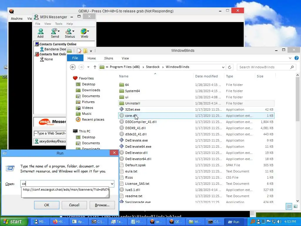Open the address bar history dropdown
This screenshot has width=301, height=226.
tap(223, 67)
